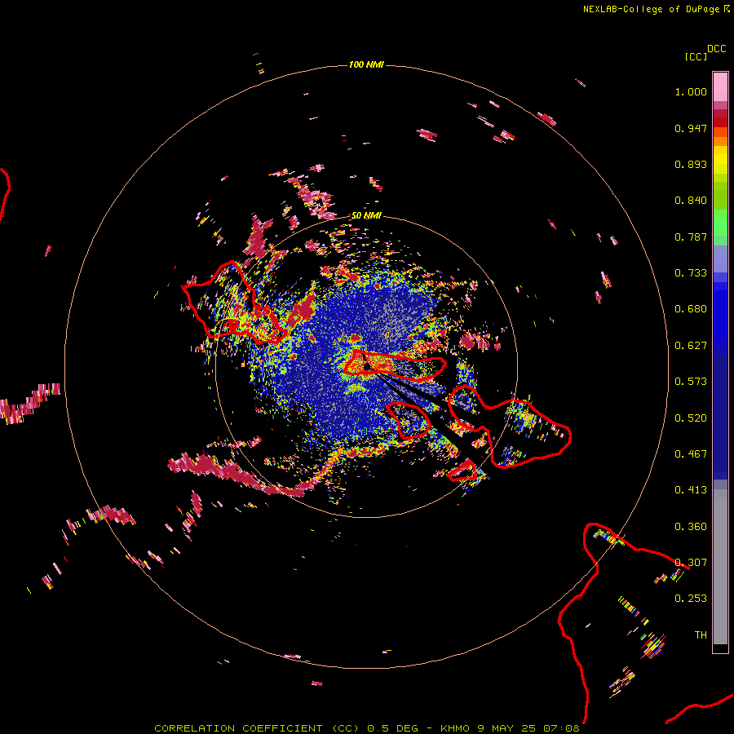Select the 0.573 scale value
This screenshot has width=734, height=734.
coord(691,382)
